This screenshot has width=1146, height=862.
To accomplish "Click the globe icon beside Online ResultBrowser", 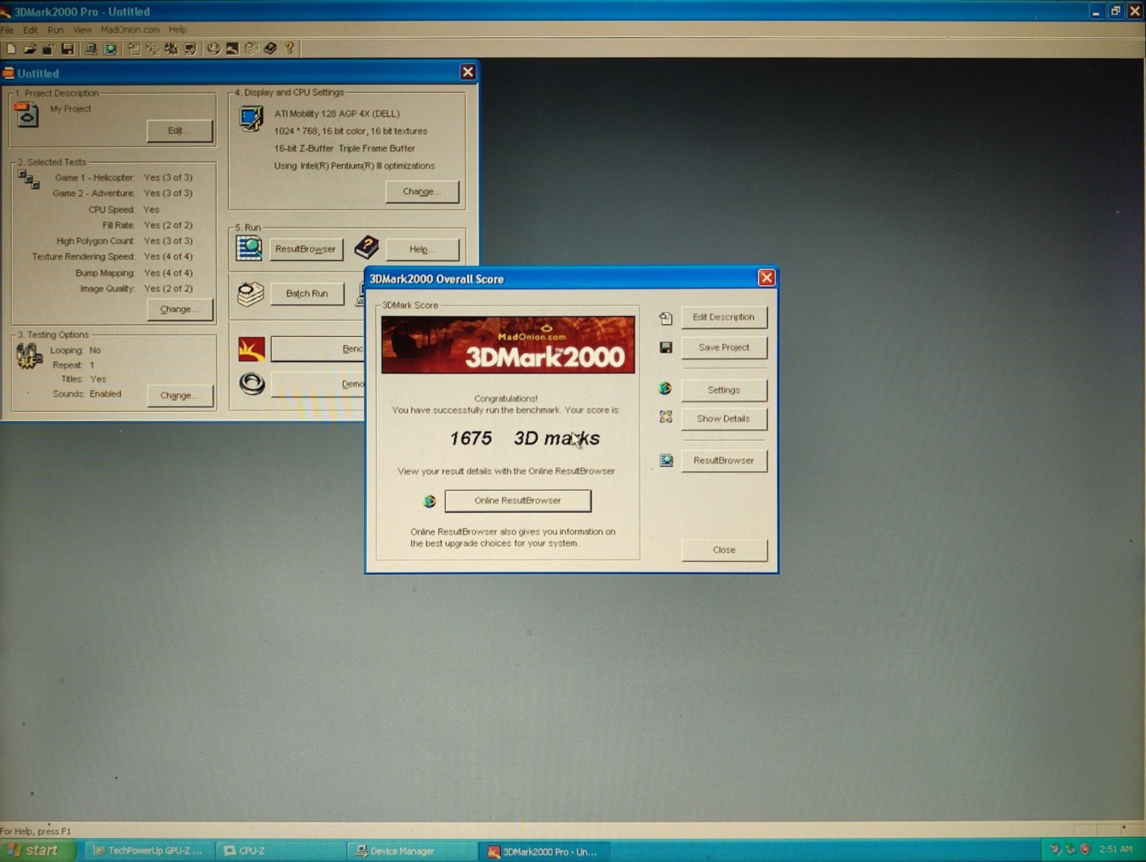I will point(429,501).
